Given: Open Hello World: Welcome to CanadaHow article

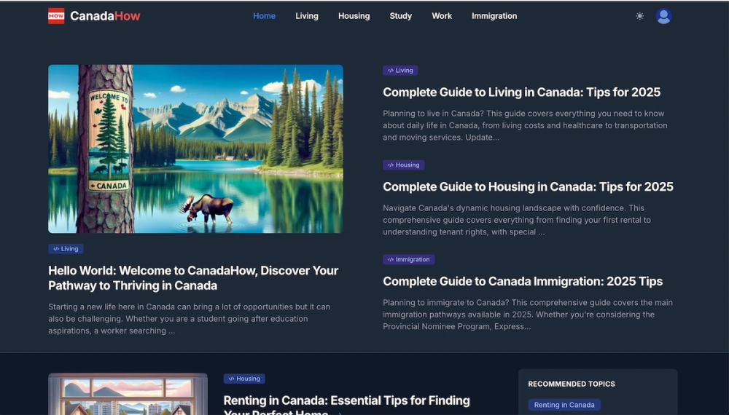Looking at the screenshot, I should [193, 277].
